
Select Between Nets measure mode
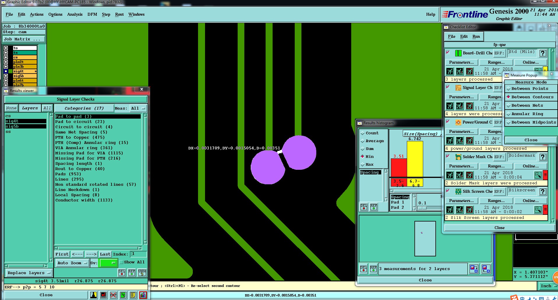click(x=527, y=105)
